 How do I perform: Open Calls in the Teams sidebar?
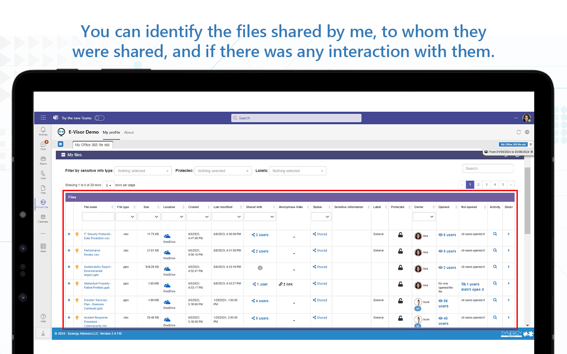(x=43, y=175)
